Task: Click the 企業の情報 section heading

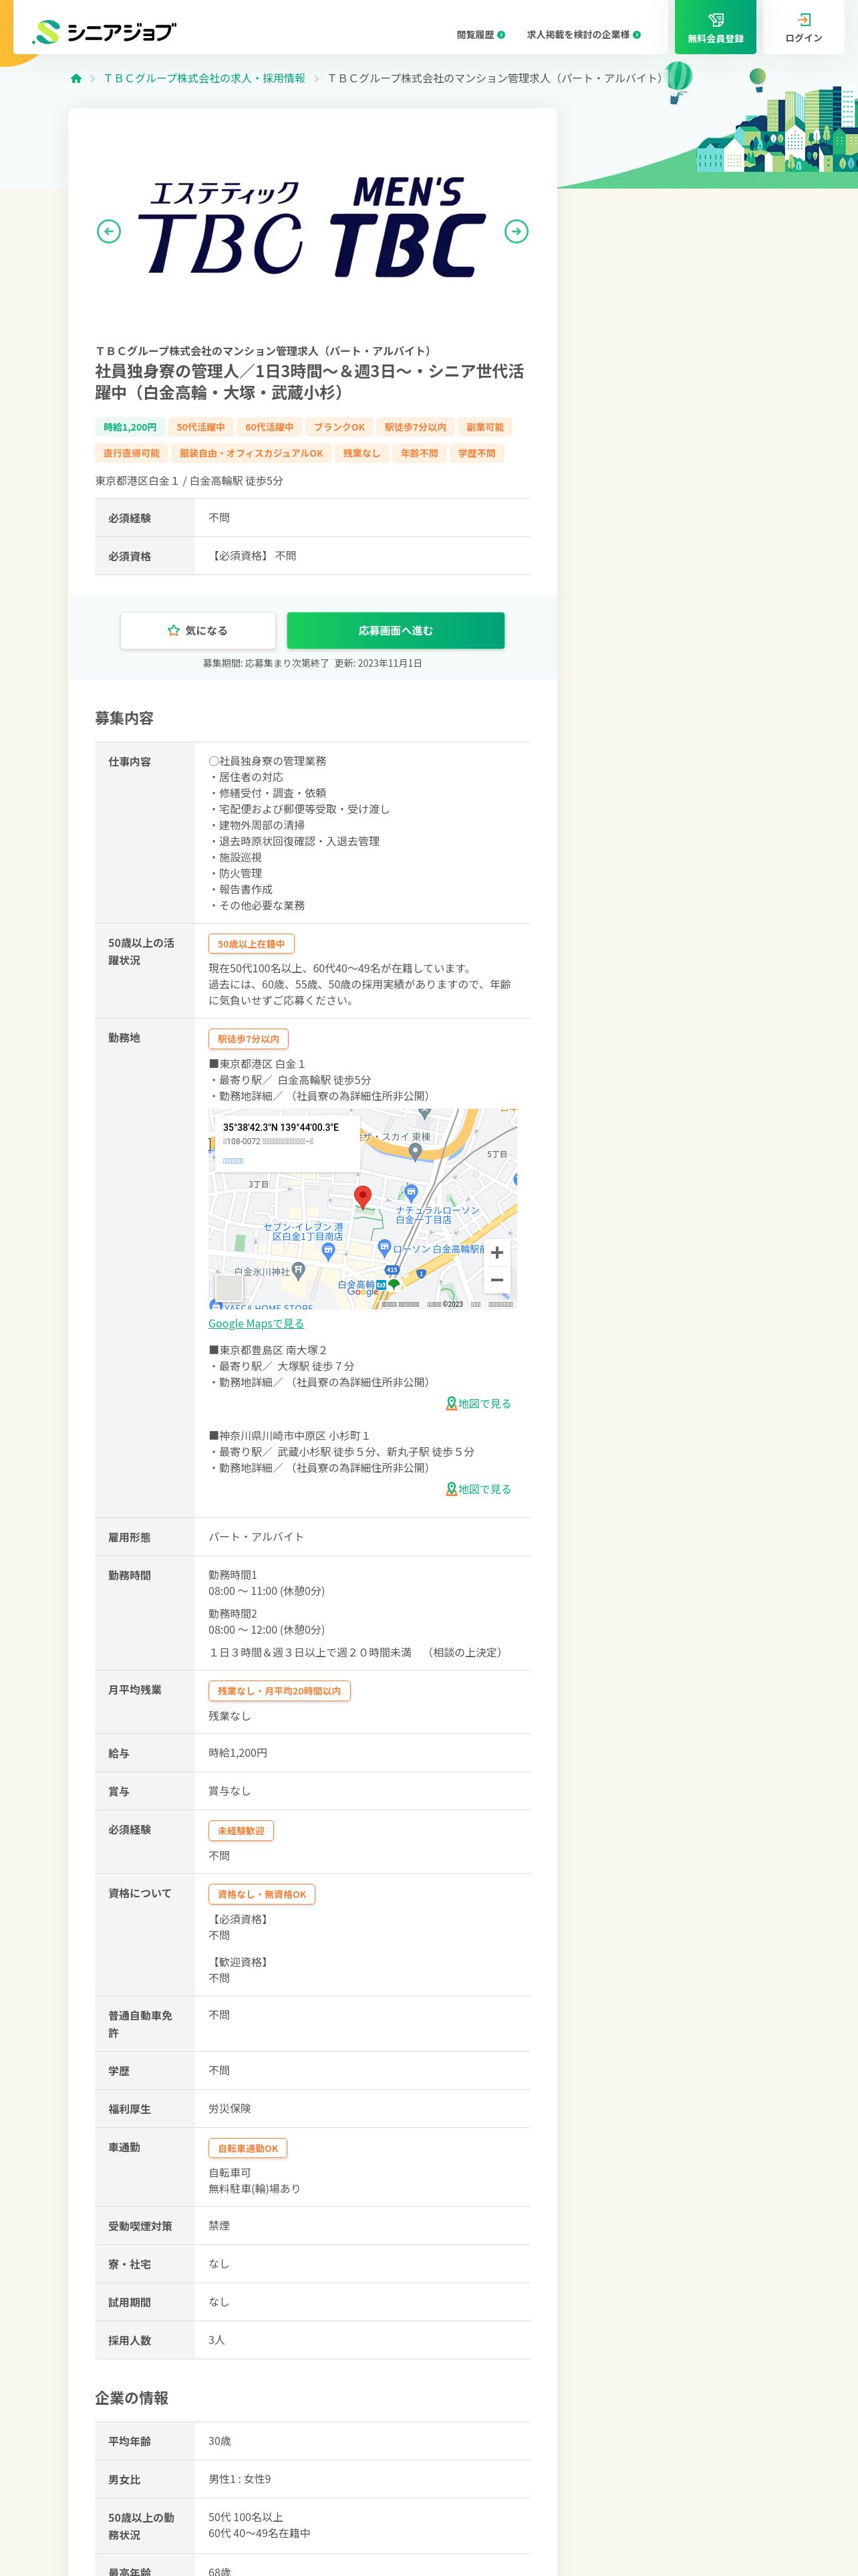Action: pyautogui.click(x=131, y=2399)
